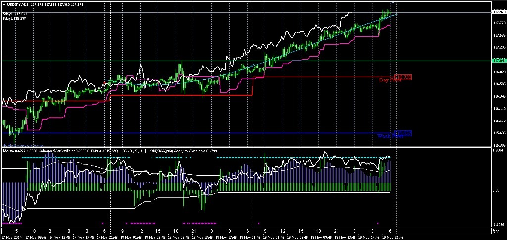Viewport: 507px width, 240px height.
Task: Click the 5dayH 117.041 label
Action: [x=15, y=14]
